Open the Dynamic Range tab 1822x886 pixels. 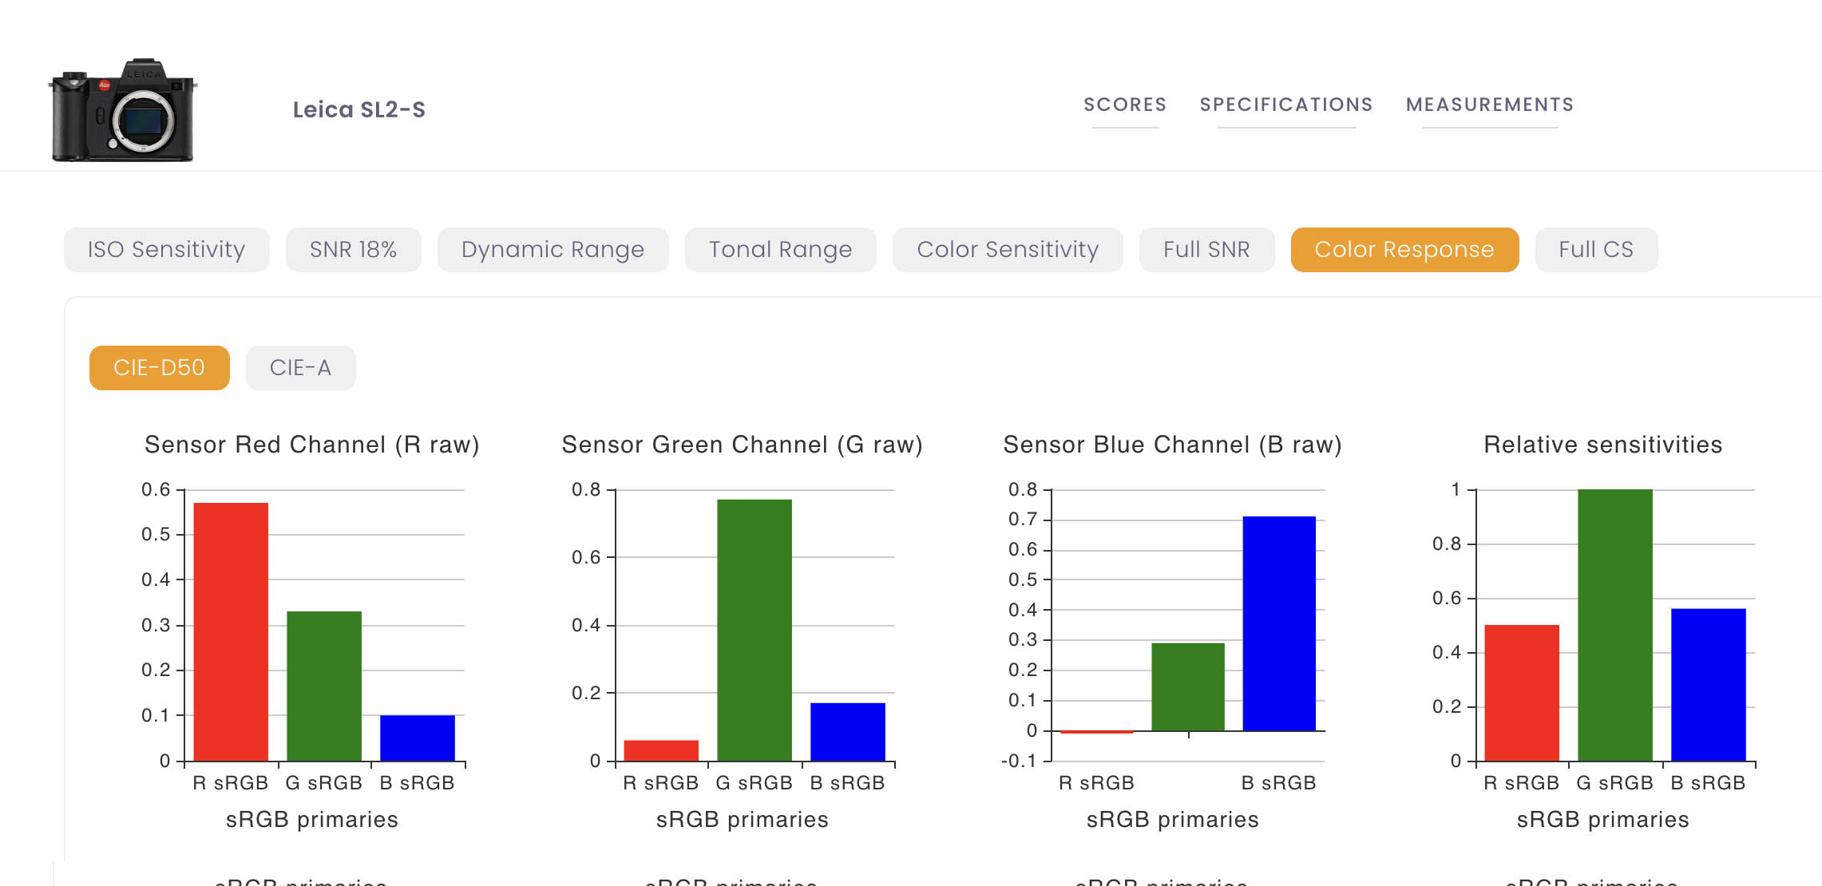point(553,250)
